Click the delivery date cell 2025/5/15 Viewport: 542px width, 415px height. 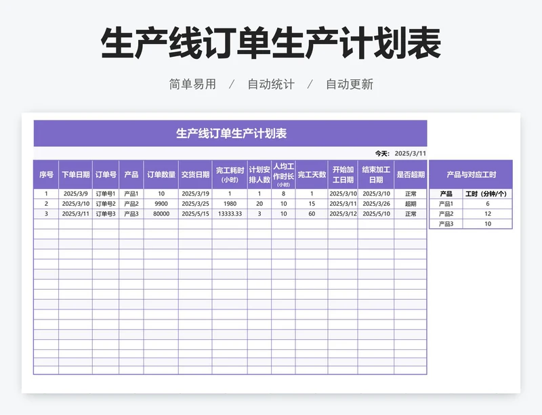coord(195,214)
